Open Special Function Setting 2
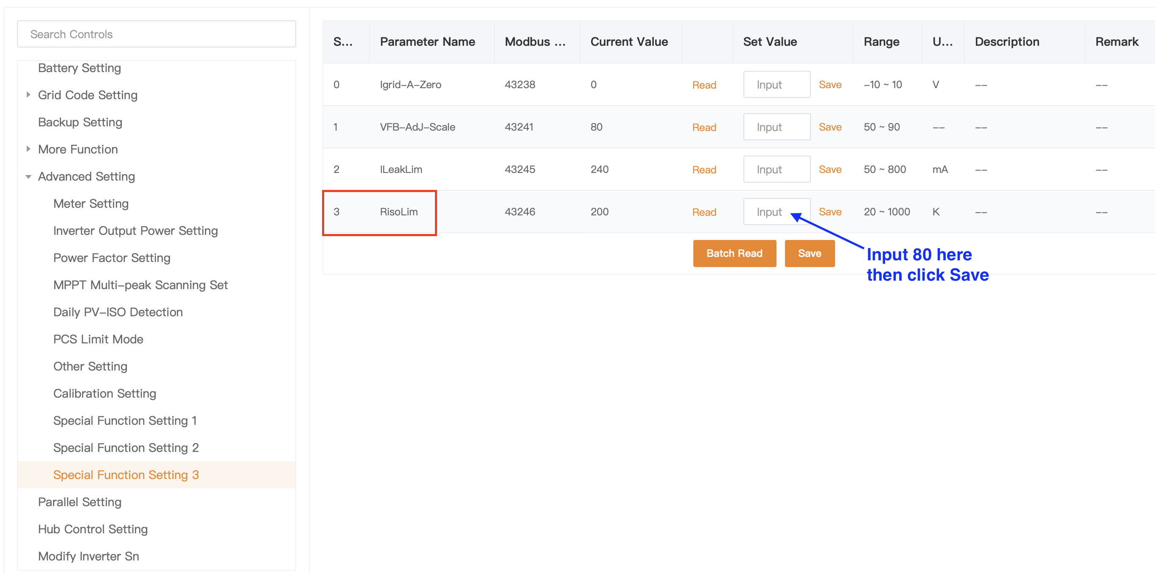The image size is (1155, 574). (x=126, y=448)
